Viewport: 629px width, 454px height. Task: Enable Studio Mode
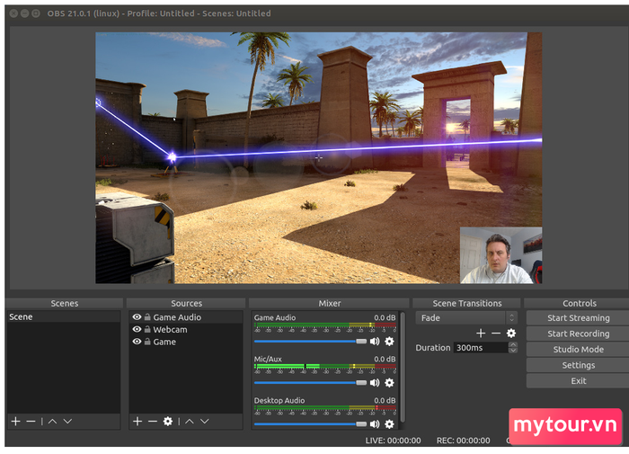click(578, 349)
